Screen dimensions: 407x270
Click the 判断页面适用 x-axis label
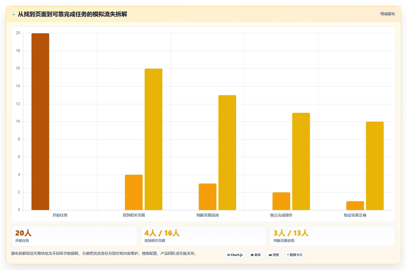[x=208, y=215]
